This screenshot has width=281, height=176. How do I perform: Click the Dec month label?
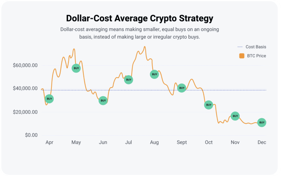click(x=262, y=142)
